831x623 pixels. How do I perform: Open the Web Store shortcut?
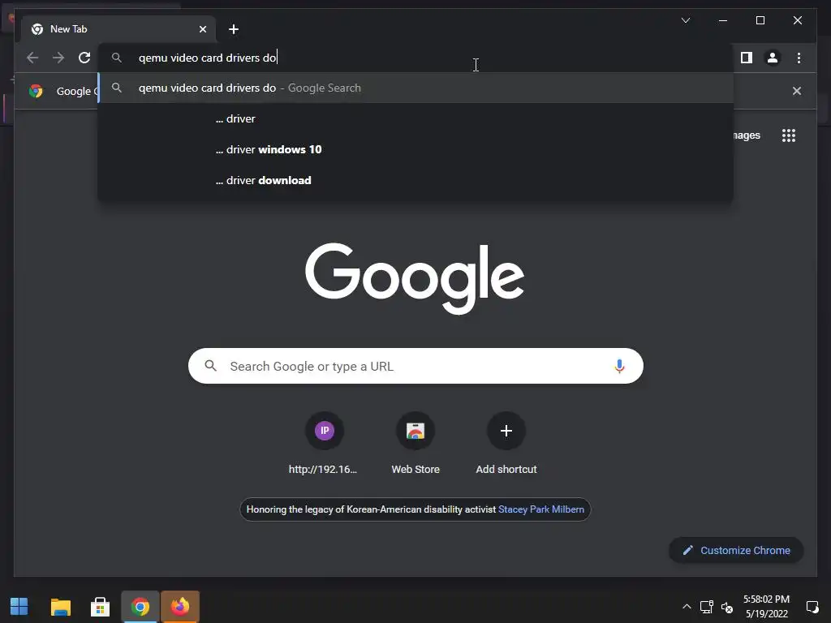click(x=415, y=443)
